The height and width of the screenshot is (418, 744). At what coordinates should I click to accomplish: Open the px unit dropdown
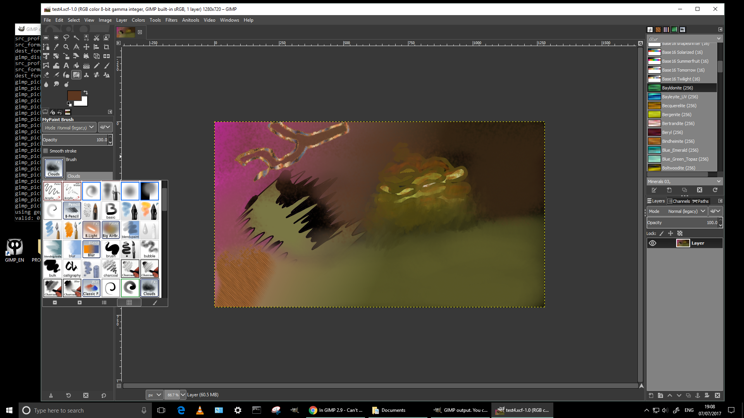[154, 395]
